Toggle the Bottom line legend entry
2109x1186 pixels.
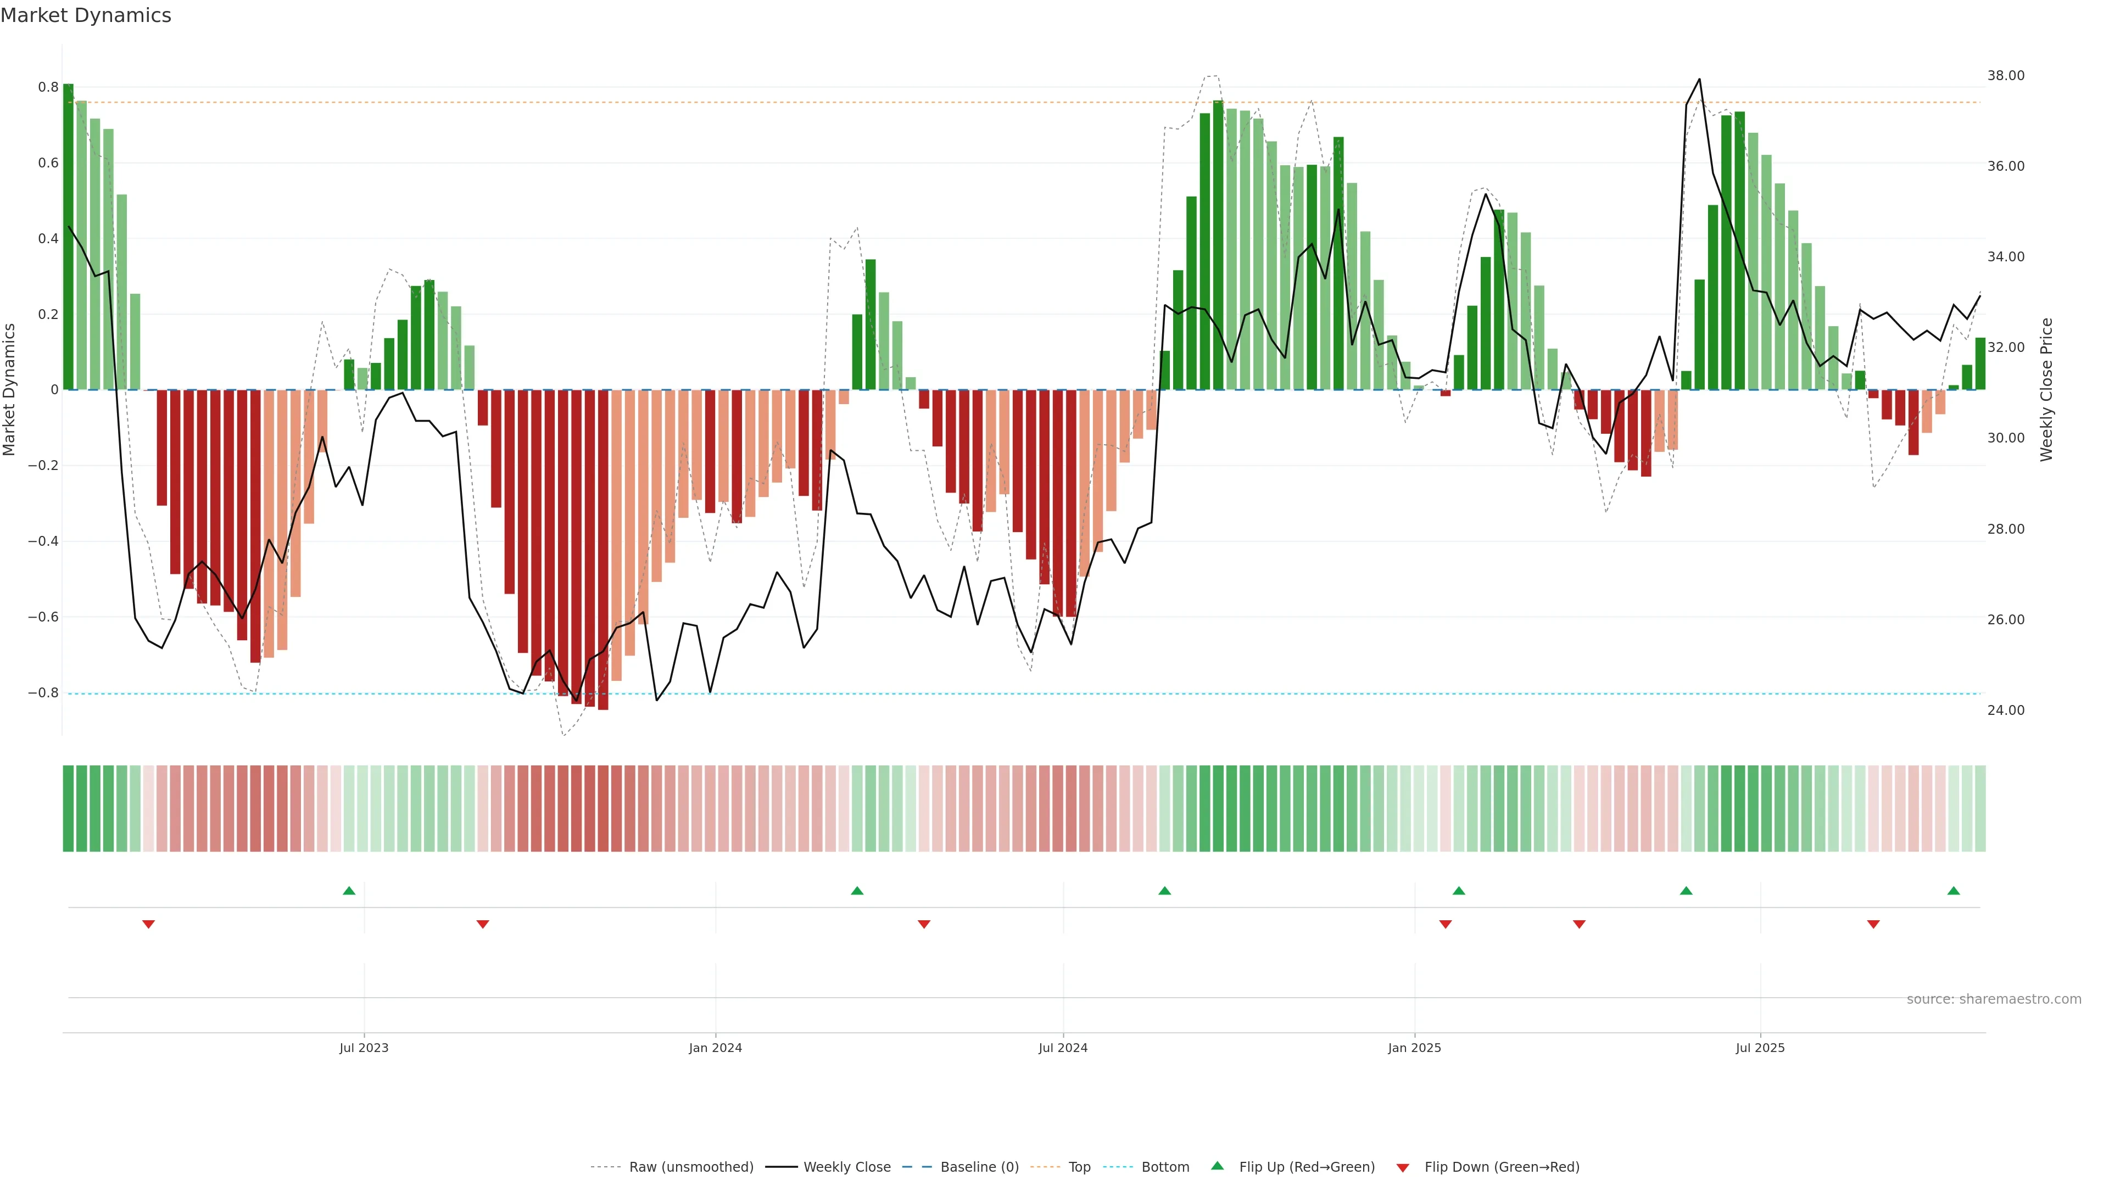point(1165,1166)
